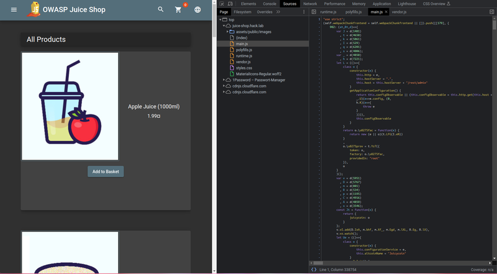
Task: Toggle the debugger sidebar icon at far right
Action: (491, 12)
